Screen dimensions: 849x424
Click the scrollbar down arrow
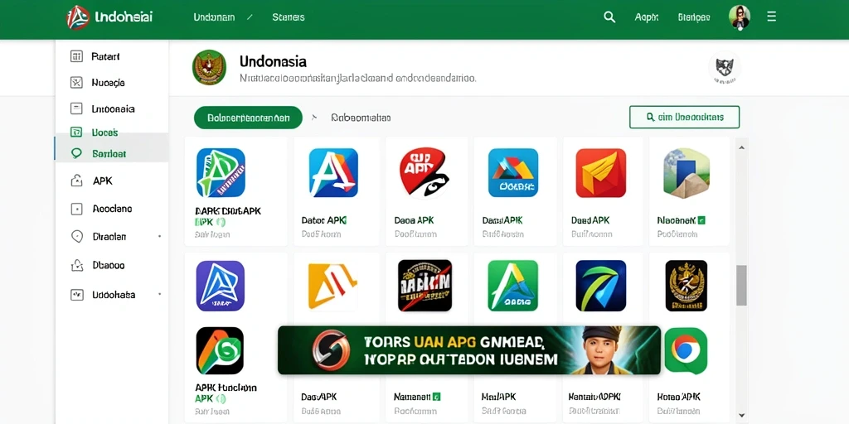742,416
